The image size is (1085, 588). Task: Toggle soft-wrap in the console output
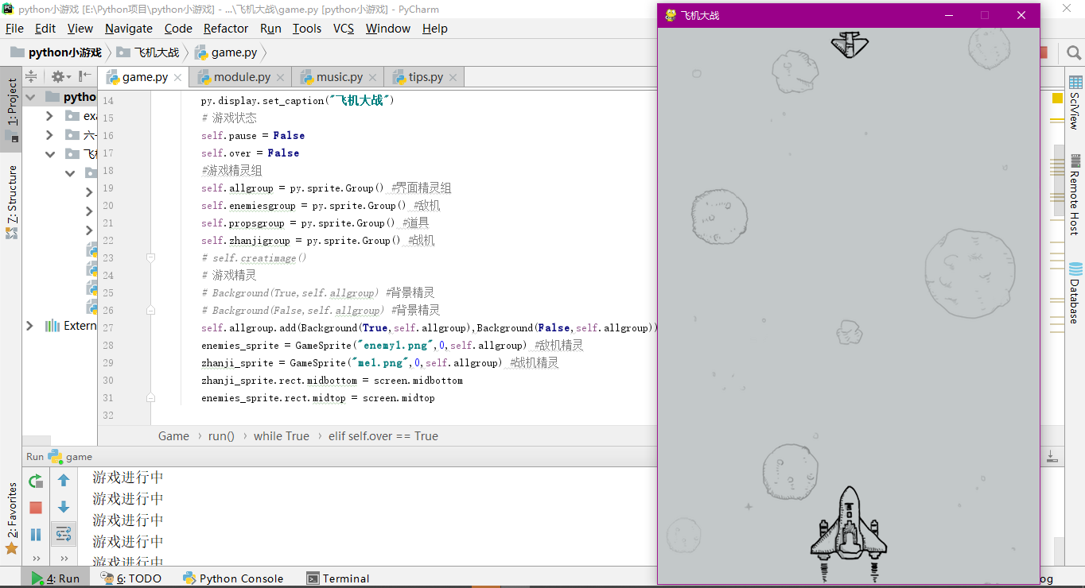tap(64, 534)
